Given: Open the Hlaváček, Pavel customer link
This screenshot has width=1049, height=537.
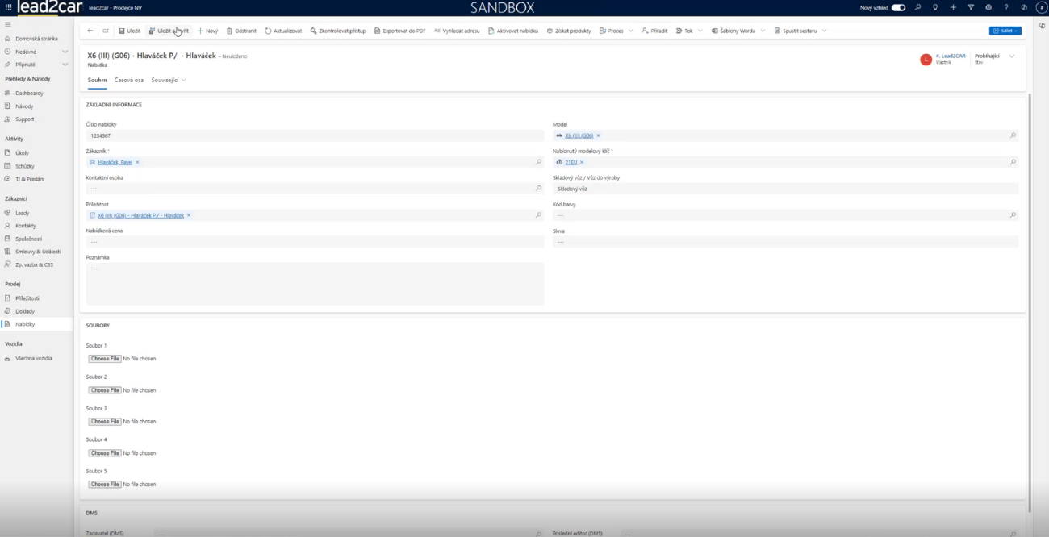Looking at the screenshot, I should point(115,162).
